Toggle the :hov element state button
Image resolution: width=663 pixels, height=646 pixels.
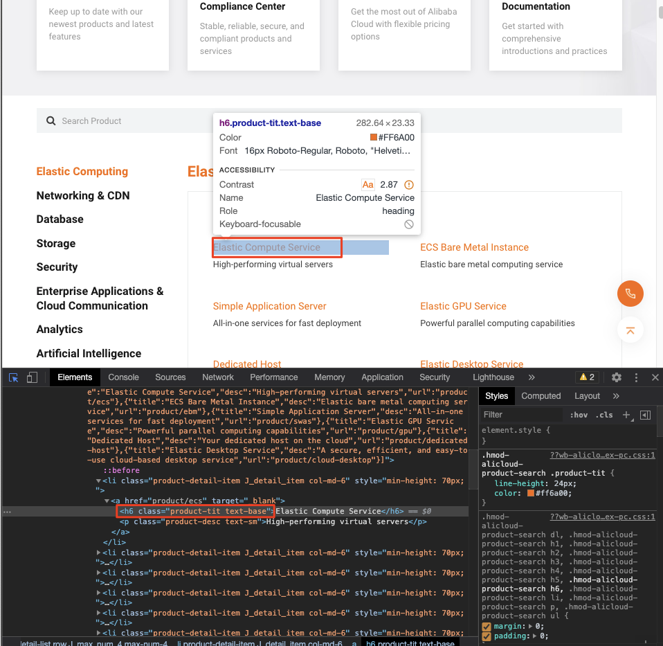click(579, 415)
